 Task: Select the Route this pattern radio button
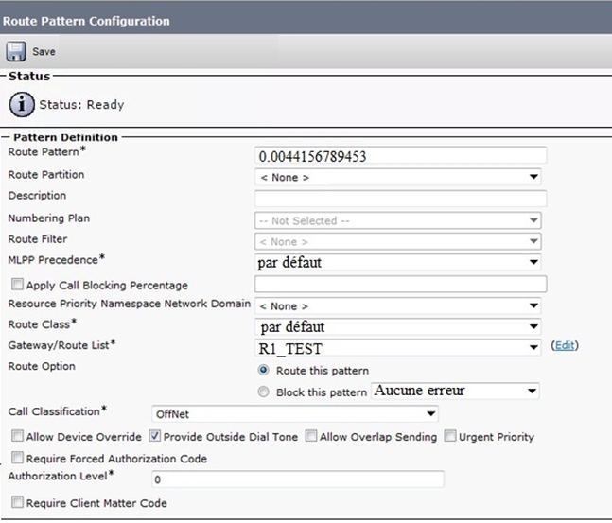264,371
